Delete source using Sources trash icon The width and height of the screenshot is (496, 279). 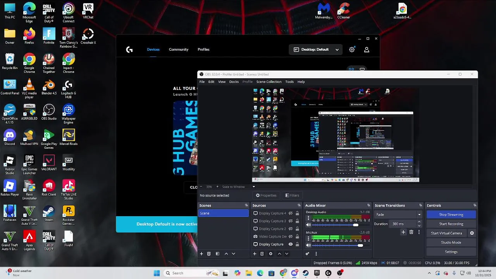click(262, 254)
